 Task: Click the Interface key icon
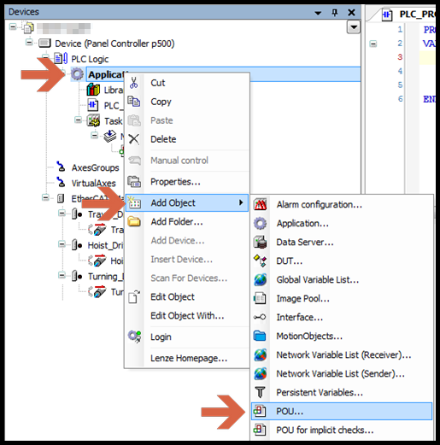click(260, 317)
